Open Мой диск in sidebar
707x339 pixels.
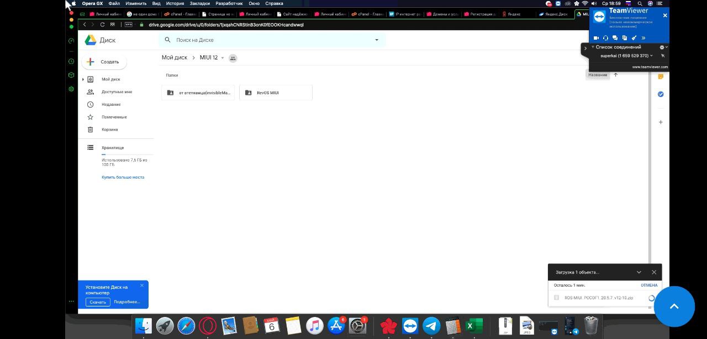pyautogui.click(x=110, y=79)
